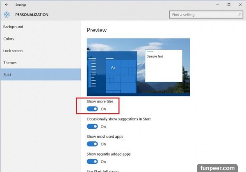Click the Sample Text window in the preview
This screenshot has height=172, width=246.
click(164, 65)
